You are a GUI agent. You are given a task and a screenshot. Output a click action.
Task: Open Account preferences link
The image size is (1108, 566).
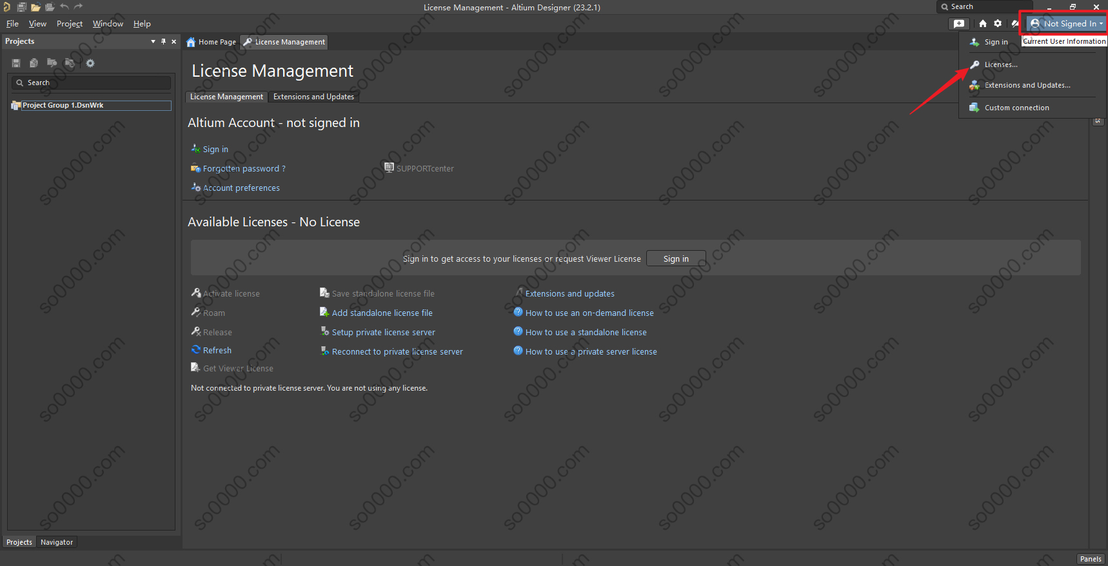tap(241, 188)
